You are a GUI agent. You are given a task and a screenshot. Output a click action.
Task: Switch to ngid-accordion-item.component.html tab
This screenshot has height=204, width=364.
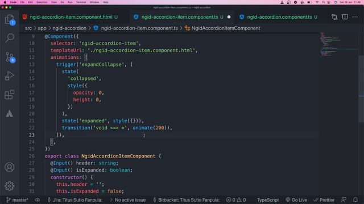[x=71, y=17]
